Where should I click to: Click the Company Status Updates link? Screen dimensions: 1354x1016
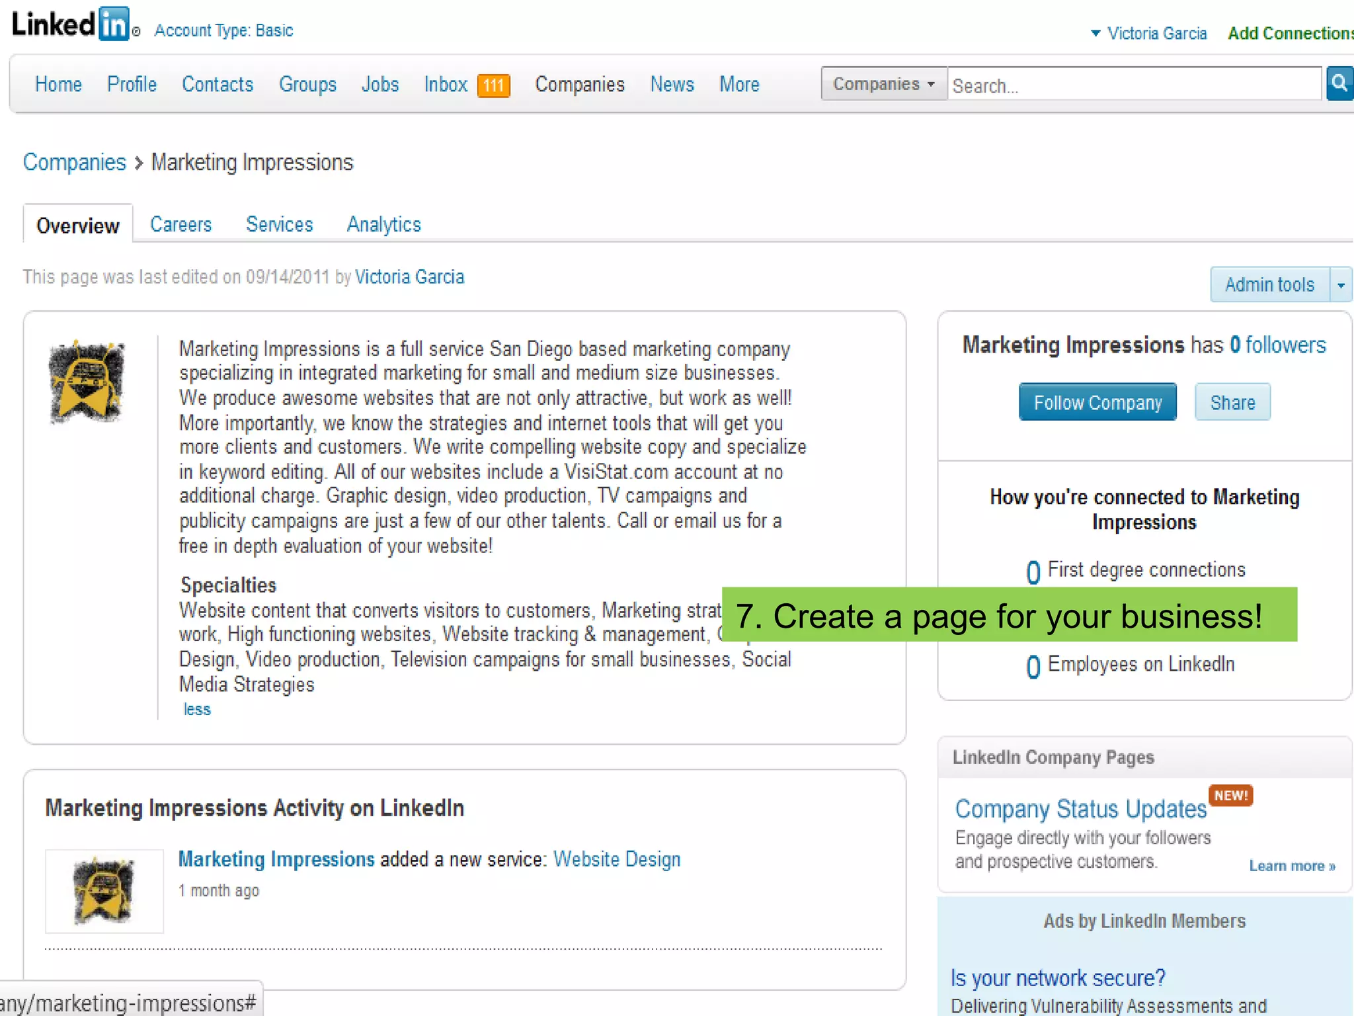1081,809
